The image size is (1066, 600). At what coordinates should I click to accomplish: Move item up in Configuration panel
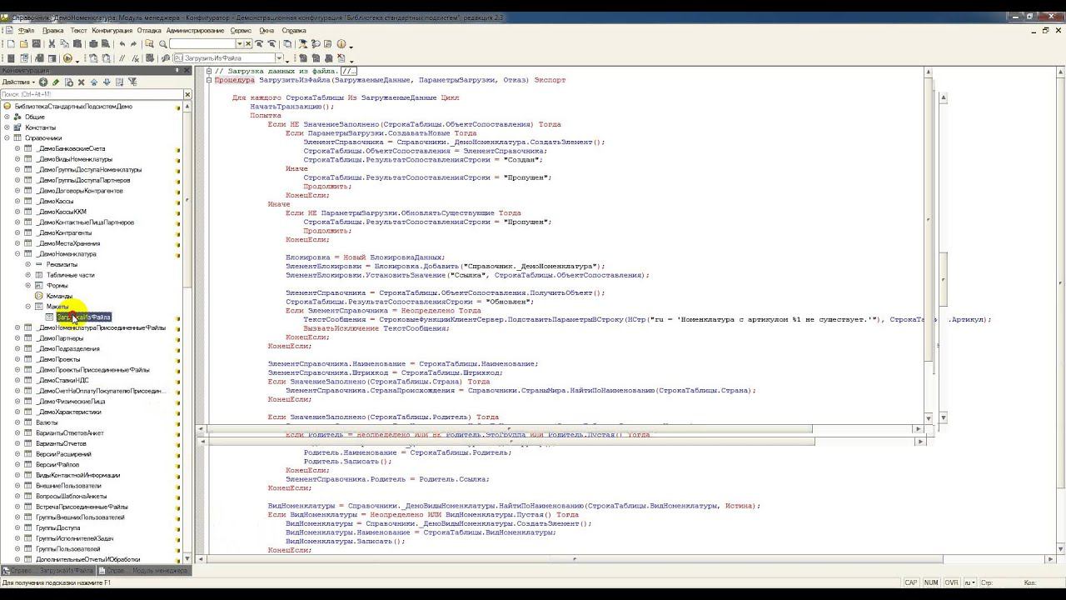94,82
